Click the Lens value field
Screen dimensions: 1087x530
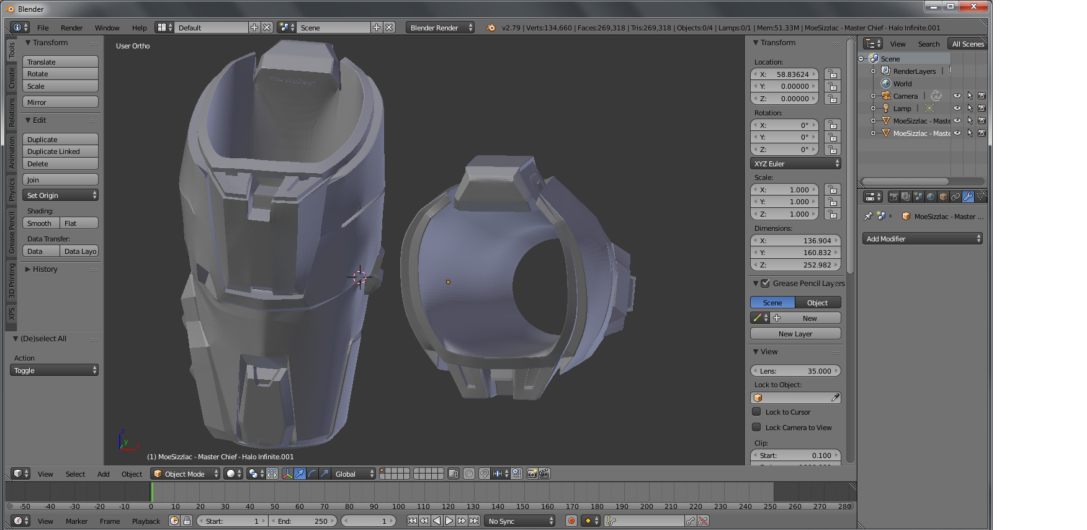tap(795, 371)
